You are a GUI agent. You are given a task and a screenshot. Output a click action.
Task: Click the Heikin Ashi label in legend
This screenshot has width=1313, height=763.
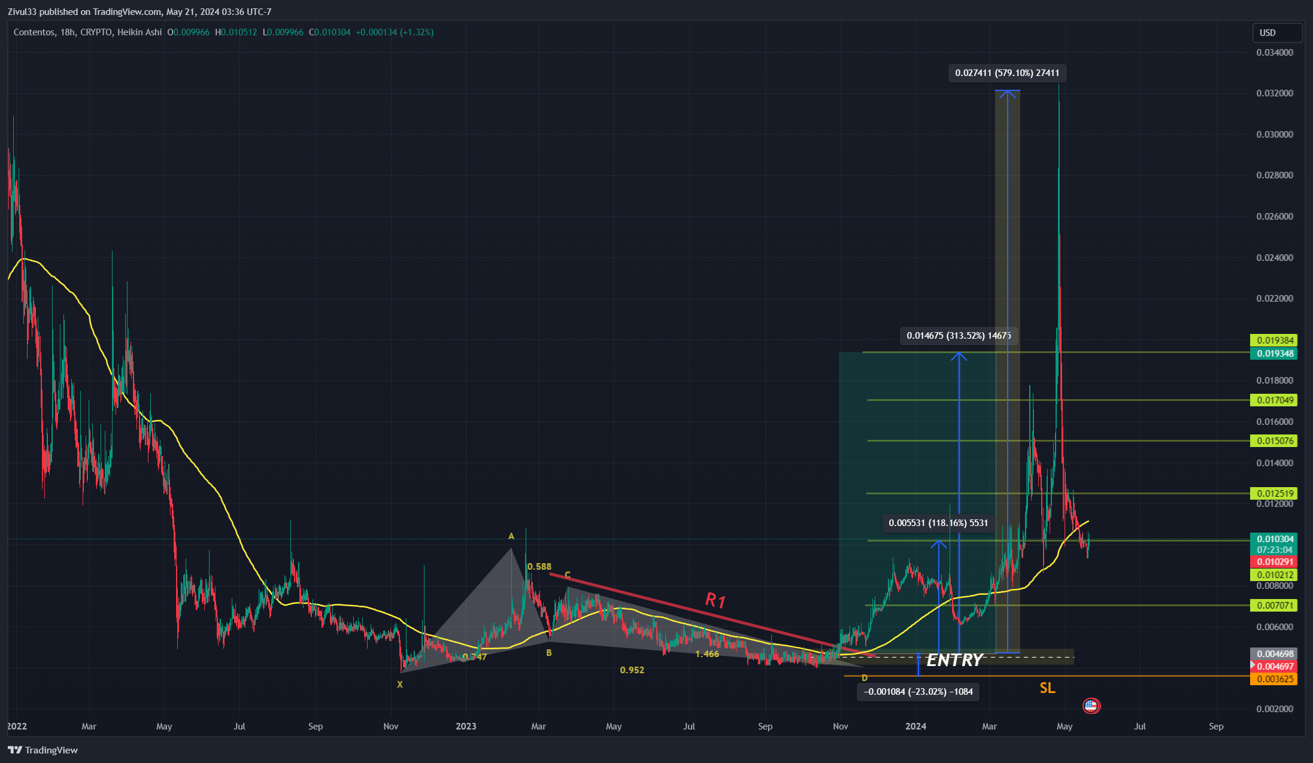point(140,32)
